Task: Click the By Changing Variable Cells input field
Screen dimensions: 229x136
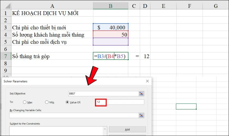Action: tap(74, 115)
